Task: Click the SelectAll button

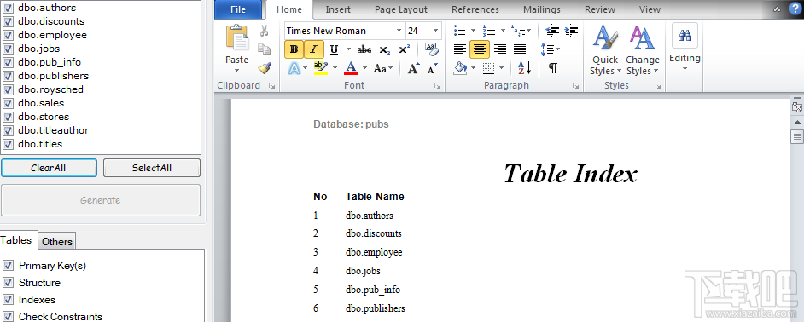Action: (x=152, y=168)
